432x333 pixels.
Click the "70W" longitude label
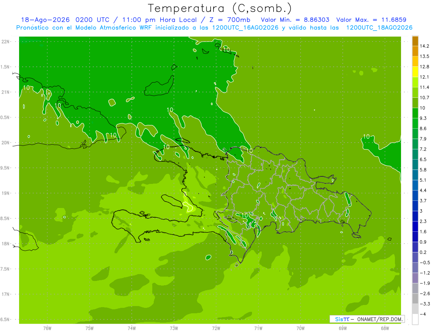click(301, 328)
